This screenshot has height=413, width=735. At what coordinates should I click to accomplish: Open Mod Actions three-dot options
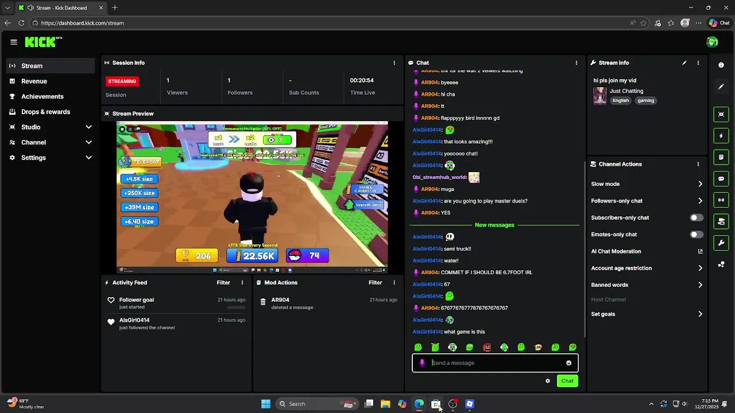[x=394, y=282]
